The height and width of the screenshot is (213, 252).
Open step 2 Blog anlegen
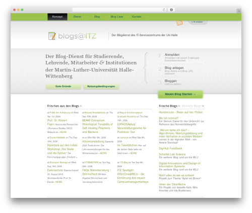pos(174,68)
